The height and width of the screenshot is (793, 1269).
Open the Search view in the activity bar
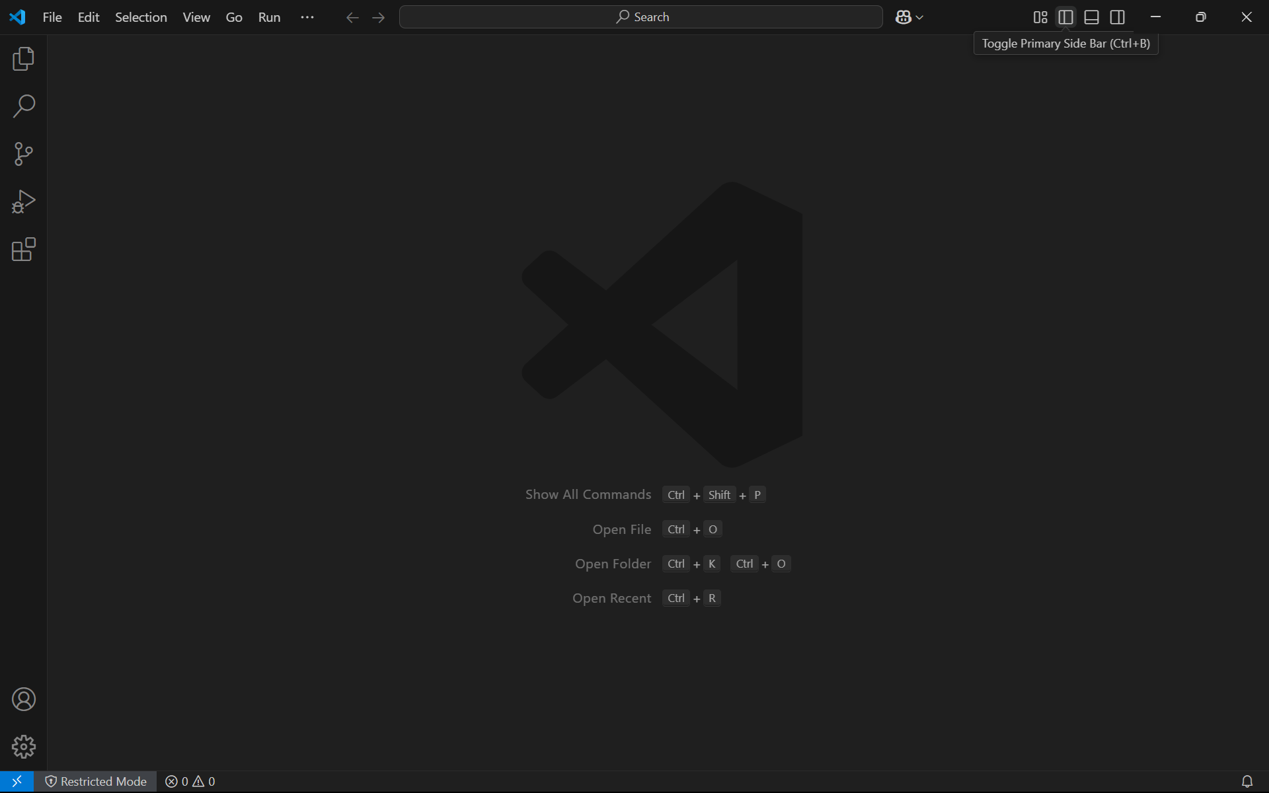click(x=23, y=106)
